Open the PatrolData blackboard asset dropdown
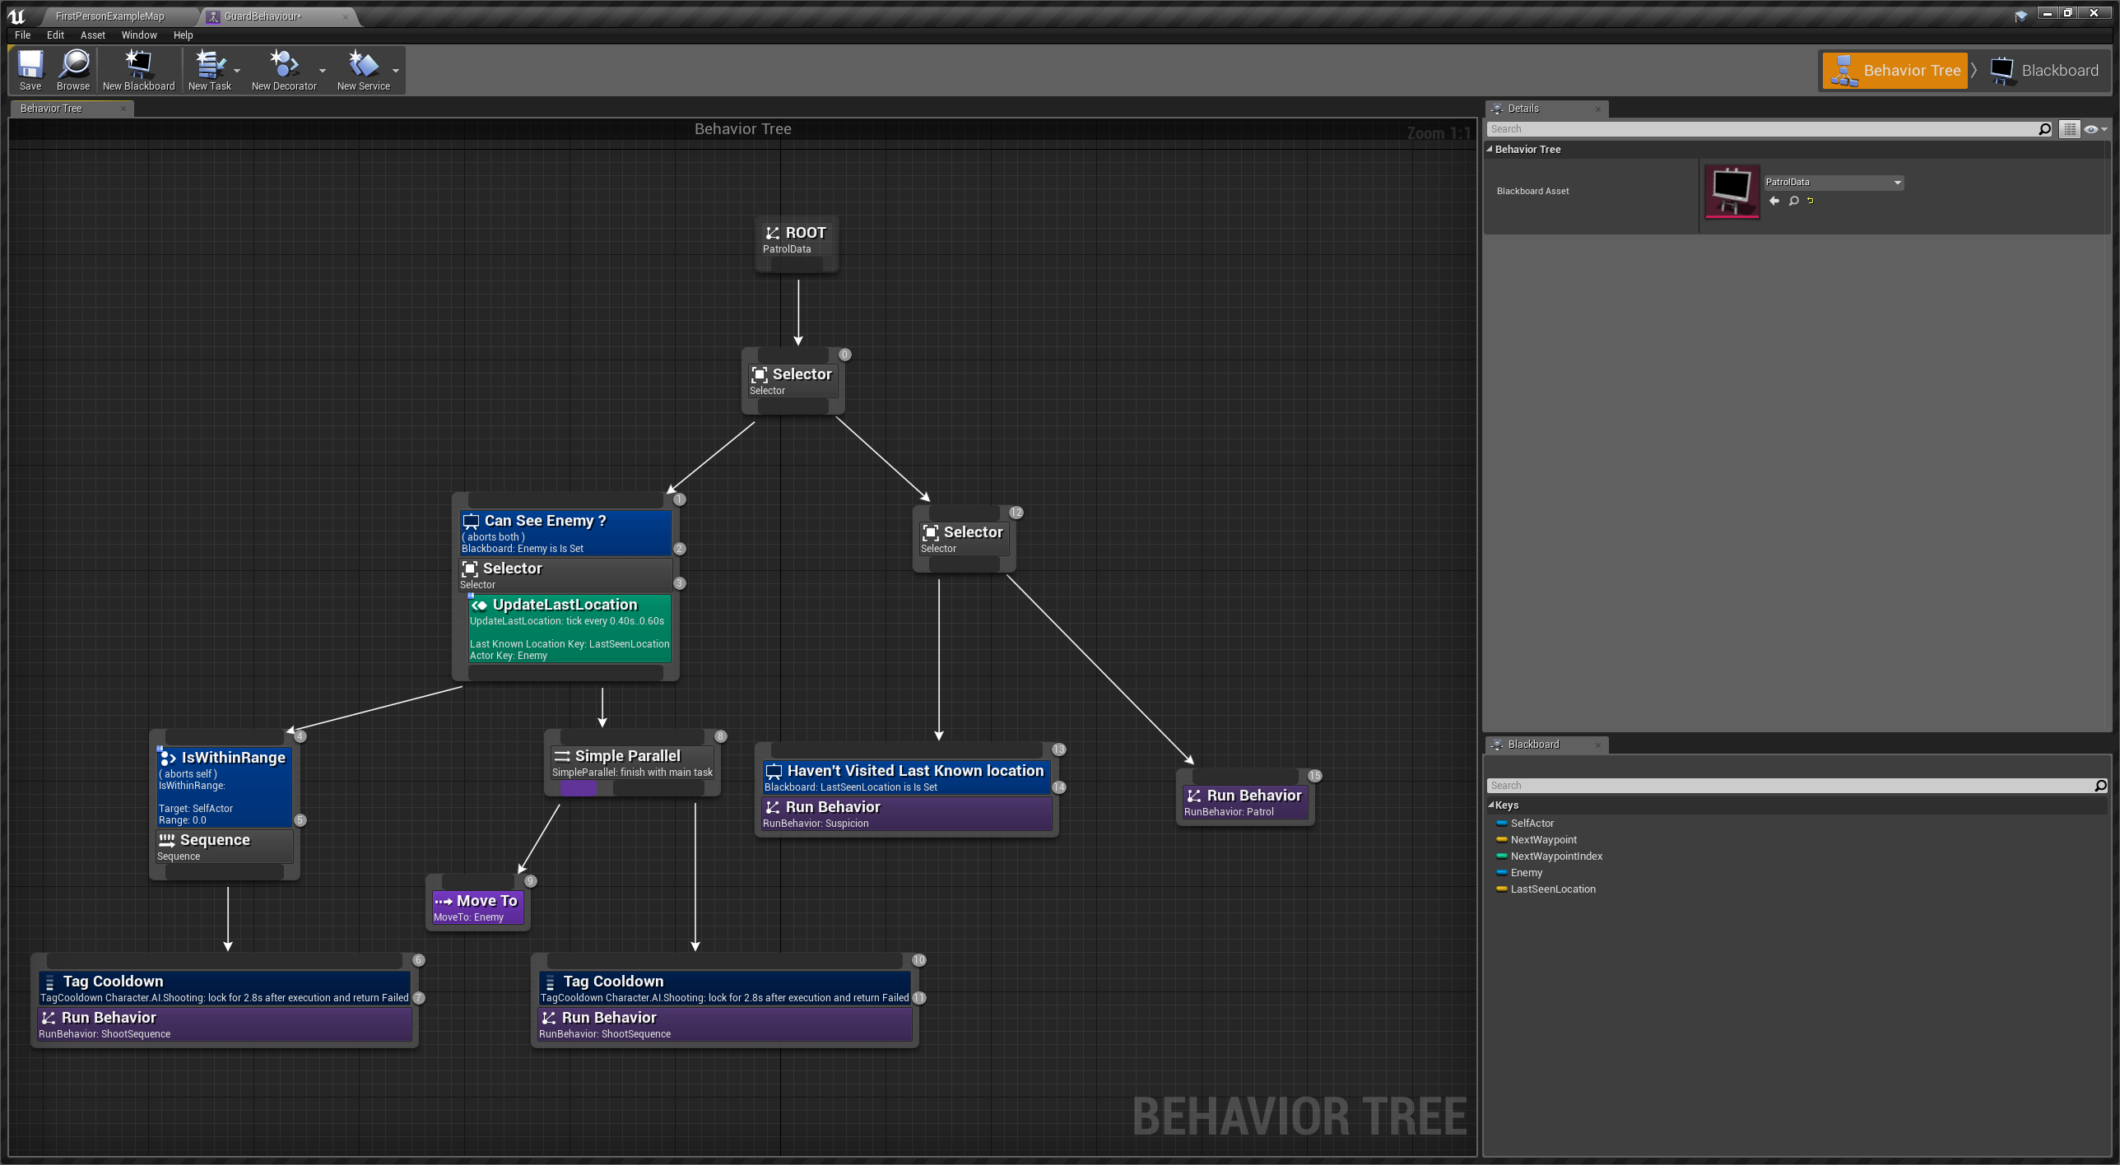Screen dimensions: 2120x1165 point(1834,183)
